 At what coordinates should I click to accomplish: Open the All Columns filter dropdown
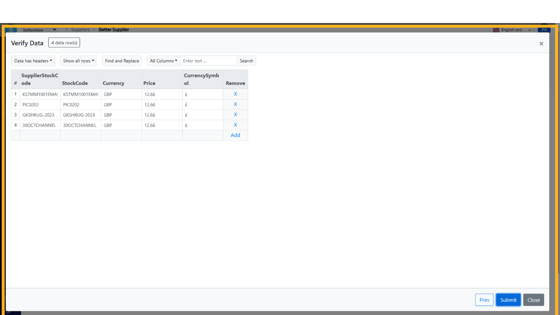164,61
